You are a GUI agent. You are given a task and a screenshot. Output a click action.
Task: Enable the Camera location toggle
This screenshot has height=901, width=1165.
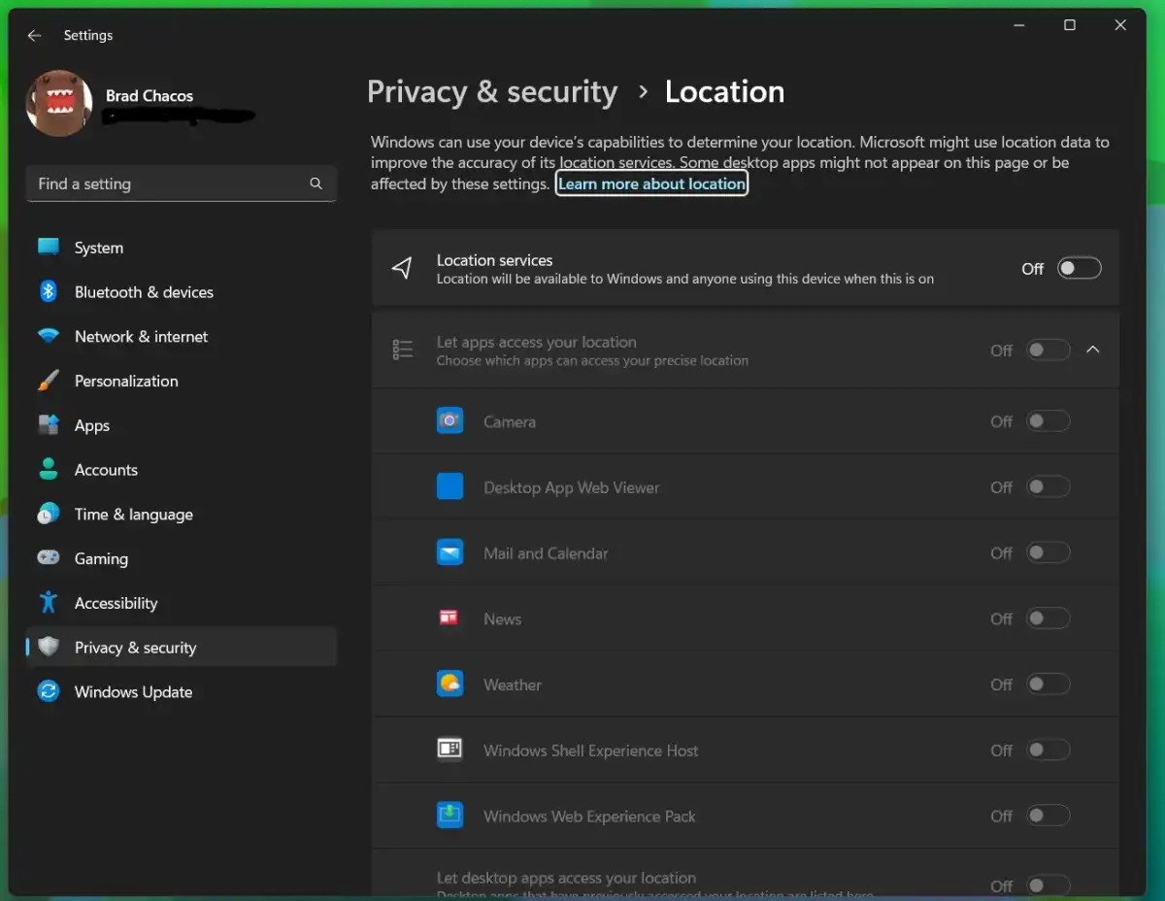[x=1048, y=420]
